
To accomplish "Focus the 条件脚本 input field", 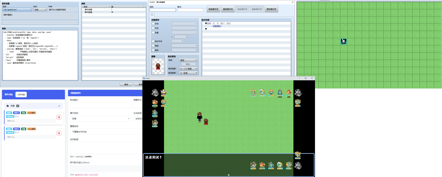I will coord(106,168).
